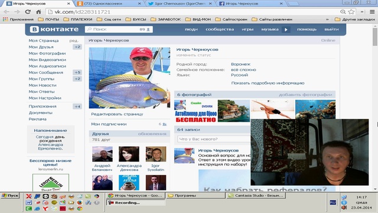Click Показать подробную информацию link

tap(268, 83)
